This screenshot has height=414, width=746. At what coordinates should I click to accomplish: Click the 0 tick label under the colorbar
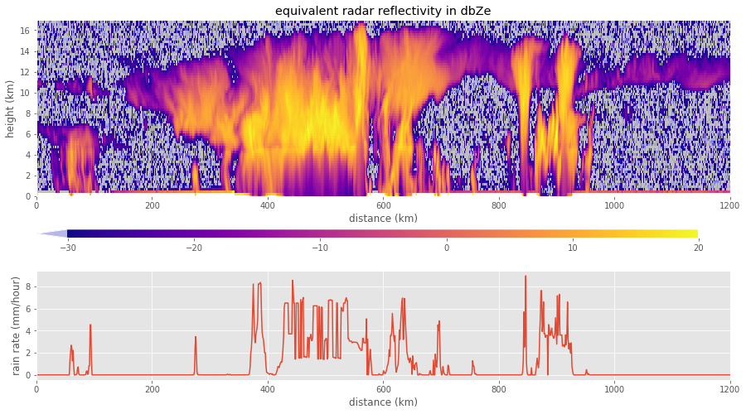click(x=446, y=247)
